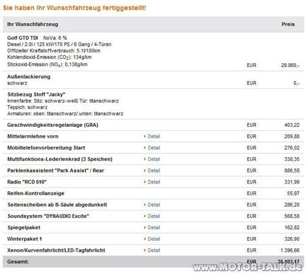Image resolution: width=305 pixels, height=273 pixels.
Task: Click the arrow icon beside Mittelarmlehne Detail
Action: click(x=145, y=136)
